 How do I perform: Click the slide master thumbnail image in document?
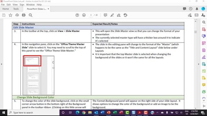[x=38, y=75]
